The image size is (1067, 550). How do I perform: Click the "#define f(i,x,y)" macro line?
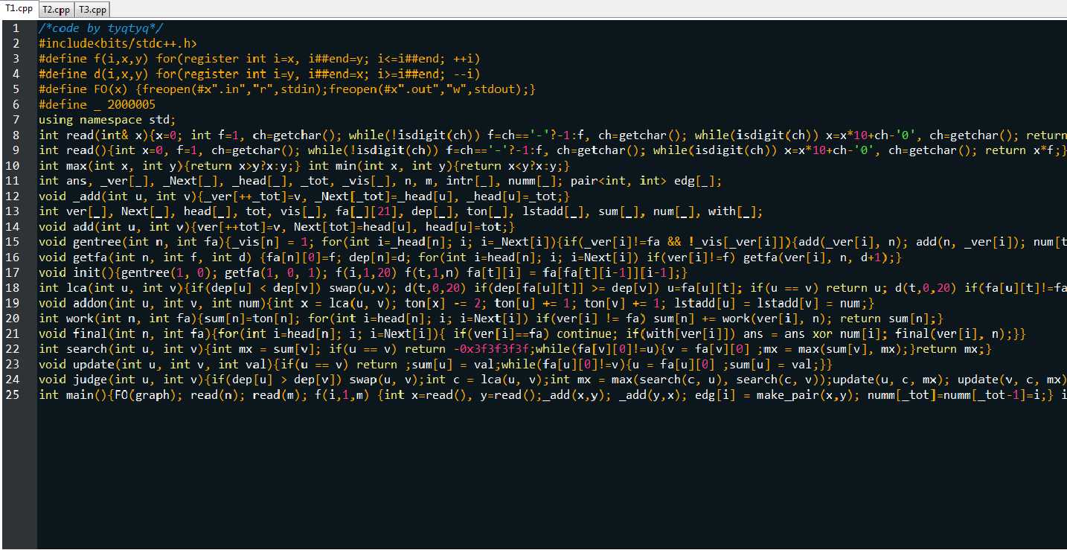tap(259, 59)
